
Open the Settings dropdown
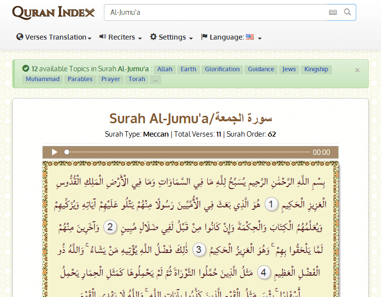pos(171,37)
